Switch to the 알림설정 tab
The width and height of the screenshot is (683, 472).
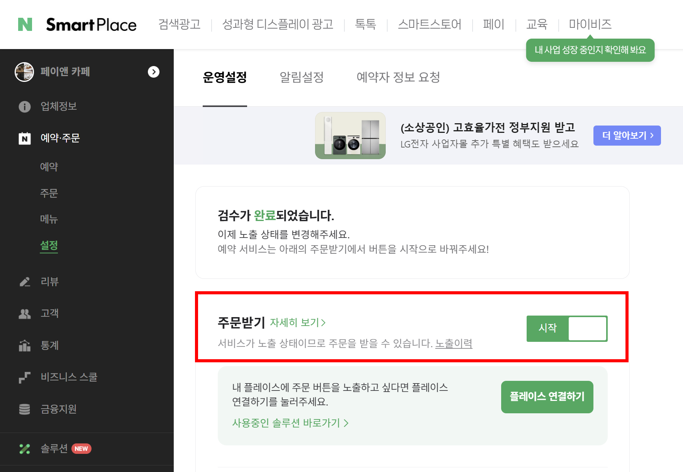(x=302, y=78)
